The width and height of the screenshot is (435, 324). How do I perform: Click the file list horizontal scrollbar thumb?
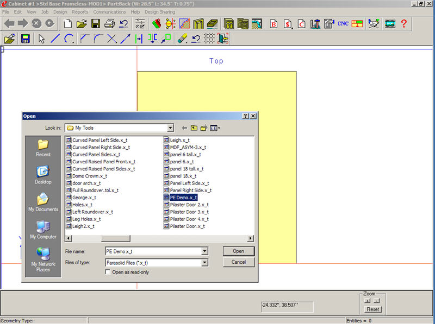[116, 238]
